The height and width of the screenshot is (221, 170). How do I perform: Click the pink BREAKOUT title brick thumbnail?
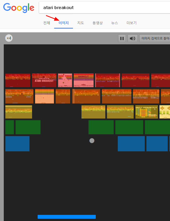[x=83, y=80]
